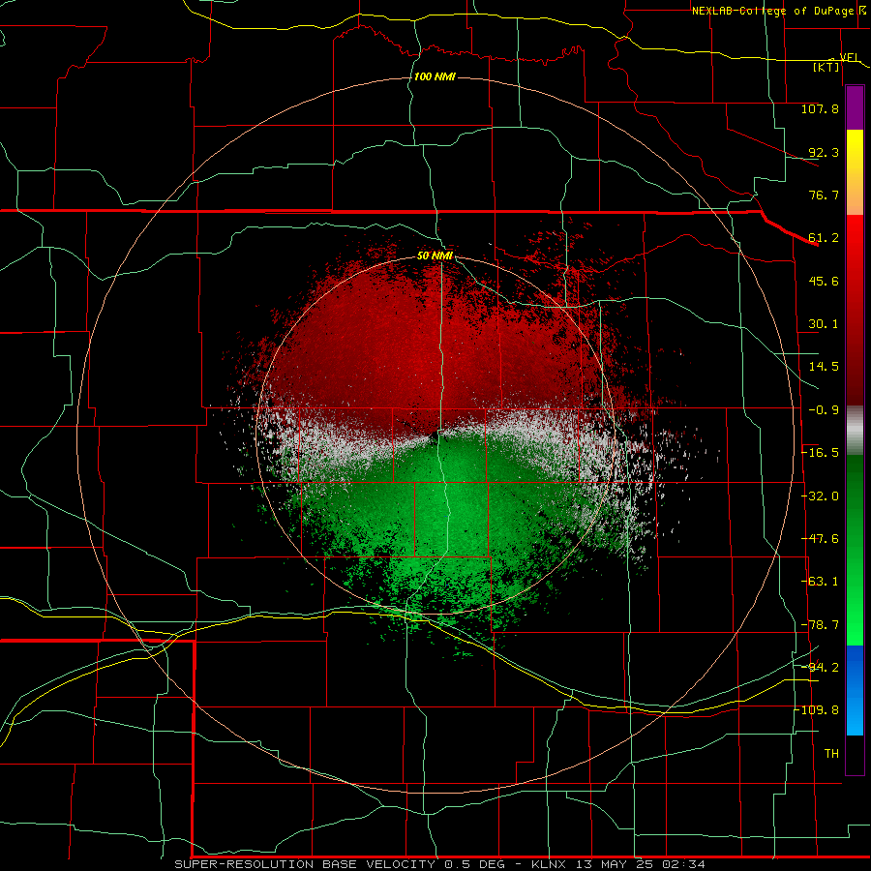Click the TH label on the color scale
This screenshot has width=871, height=871.
(x=831, y=753)
